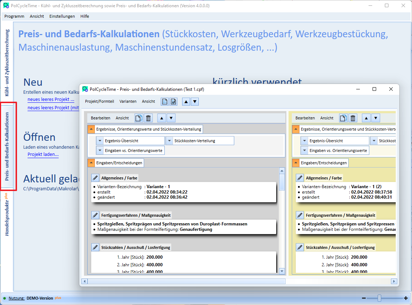Click scroll-down arrow in left variant
Image resolution: width=412 pixels, height=305 pixels.
click(282, 271)
